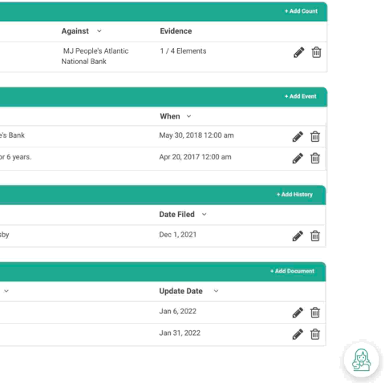Viewport: 385px width, 383px height.
Task: Click the Add Event button
Action: tap(301, 96)
